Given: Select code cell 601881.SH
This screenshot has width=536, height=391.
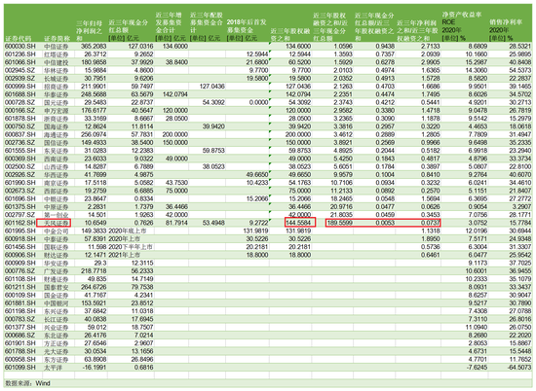Looking at the screenshot, I should (x=20, y=302).
